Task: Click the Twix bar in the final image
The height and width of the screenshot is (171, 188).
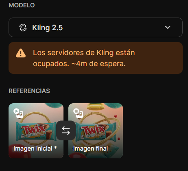Action: (96, 131)
